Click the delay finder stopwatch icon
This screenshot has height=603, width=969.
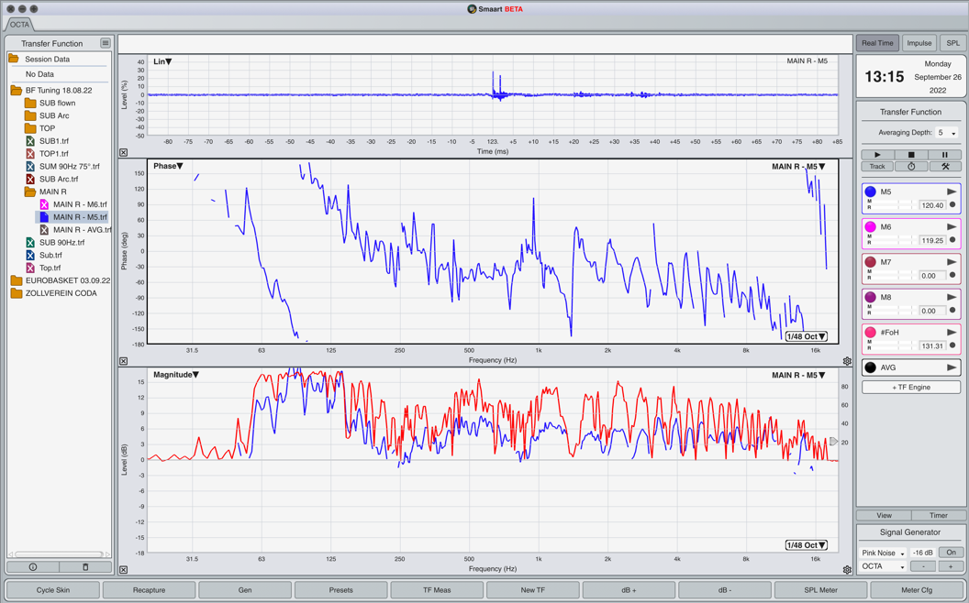[x=911, y=167]
